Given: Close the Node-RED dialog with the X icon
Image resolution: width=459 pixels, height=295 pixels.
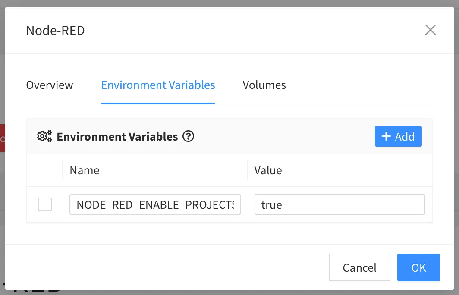Looking at the screenshot, I should [x=431, y=30].
